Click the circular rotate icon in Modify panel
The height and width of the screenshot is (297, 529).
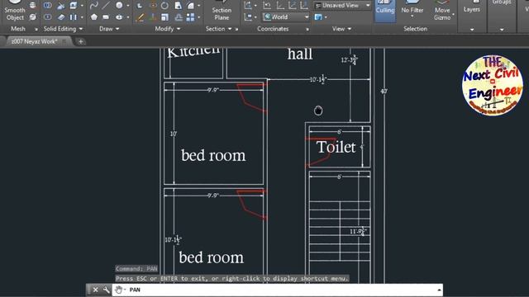tap(164, 5)
